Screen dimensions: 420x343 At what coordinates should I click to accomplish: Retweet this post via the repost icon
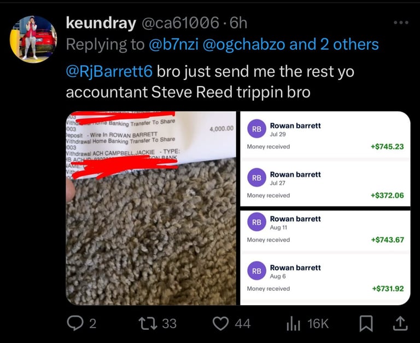click(148, 323)
